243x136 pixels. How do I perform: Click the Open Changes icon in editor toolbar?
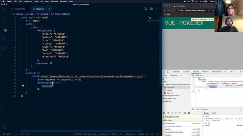coord(145,9)
